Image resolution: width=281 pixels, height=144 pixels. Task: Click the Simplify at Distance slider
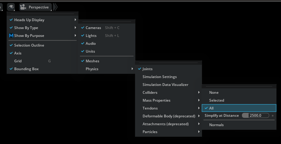(255, 116)
